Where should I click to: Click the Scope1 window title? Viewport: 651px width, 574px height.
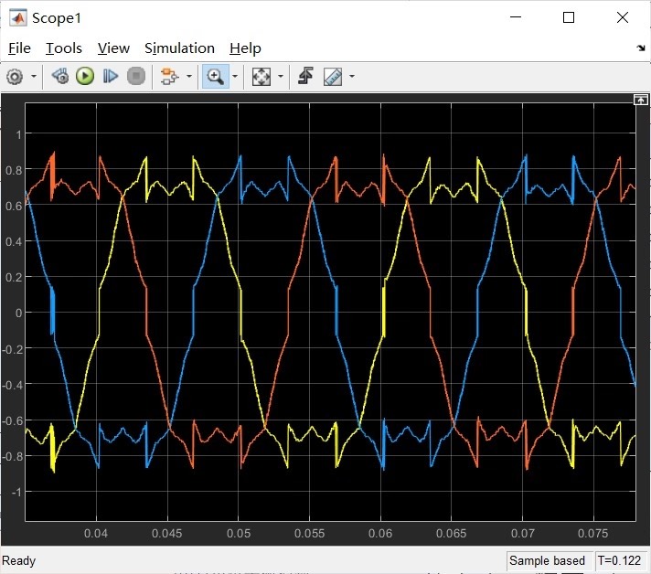[x=57, y=18]
